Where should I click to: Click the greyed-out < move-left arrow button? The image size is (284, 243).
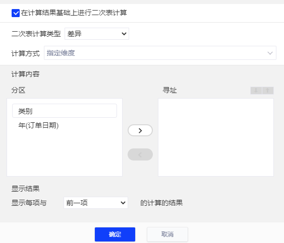point(140,154)
